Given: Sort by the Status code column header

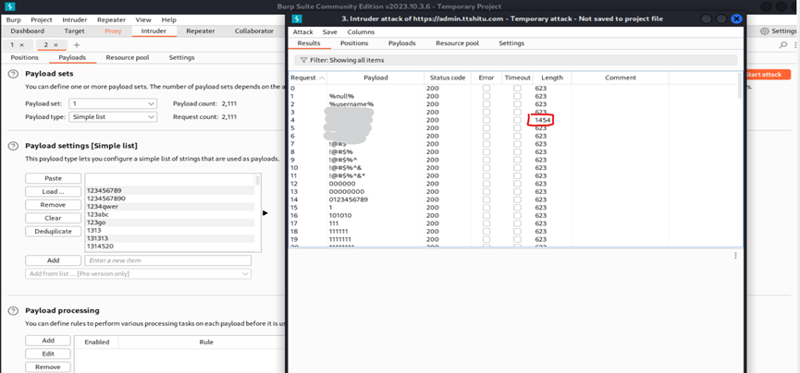Looking at the screenshot, I should (x=448, y=78).
